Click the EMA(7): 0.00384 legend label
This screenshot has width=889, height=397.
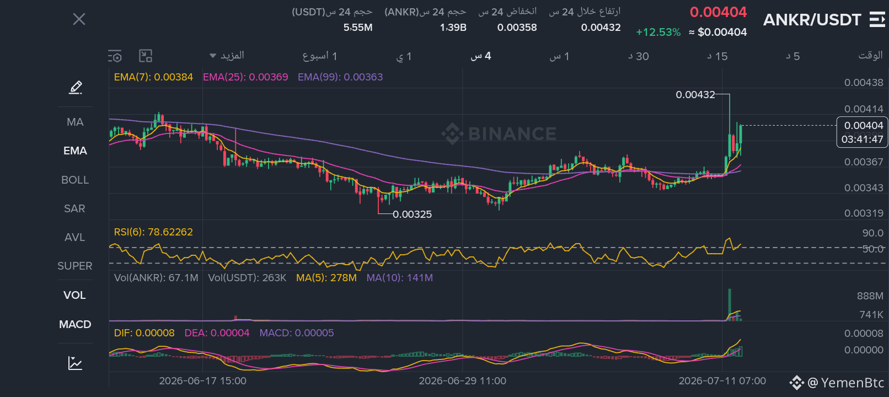153,77
